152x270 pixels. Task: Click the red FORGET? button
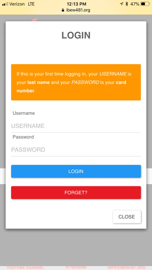pyautogui.click(x=76, y=192)
